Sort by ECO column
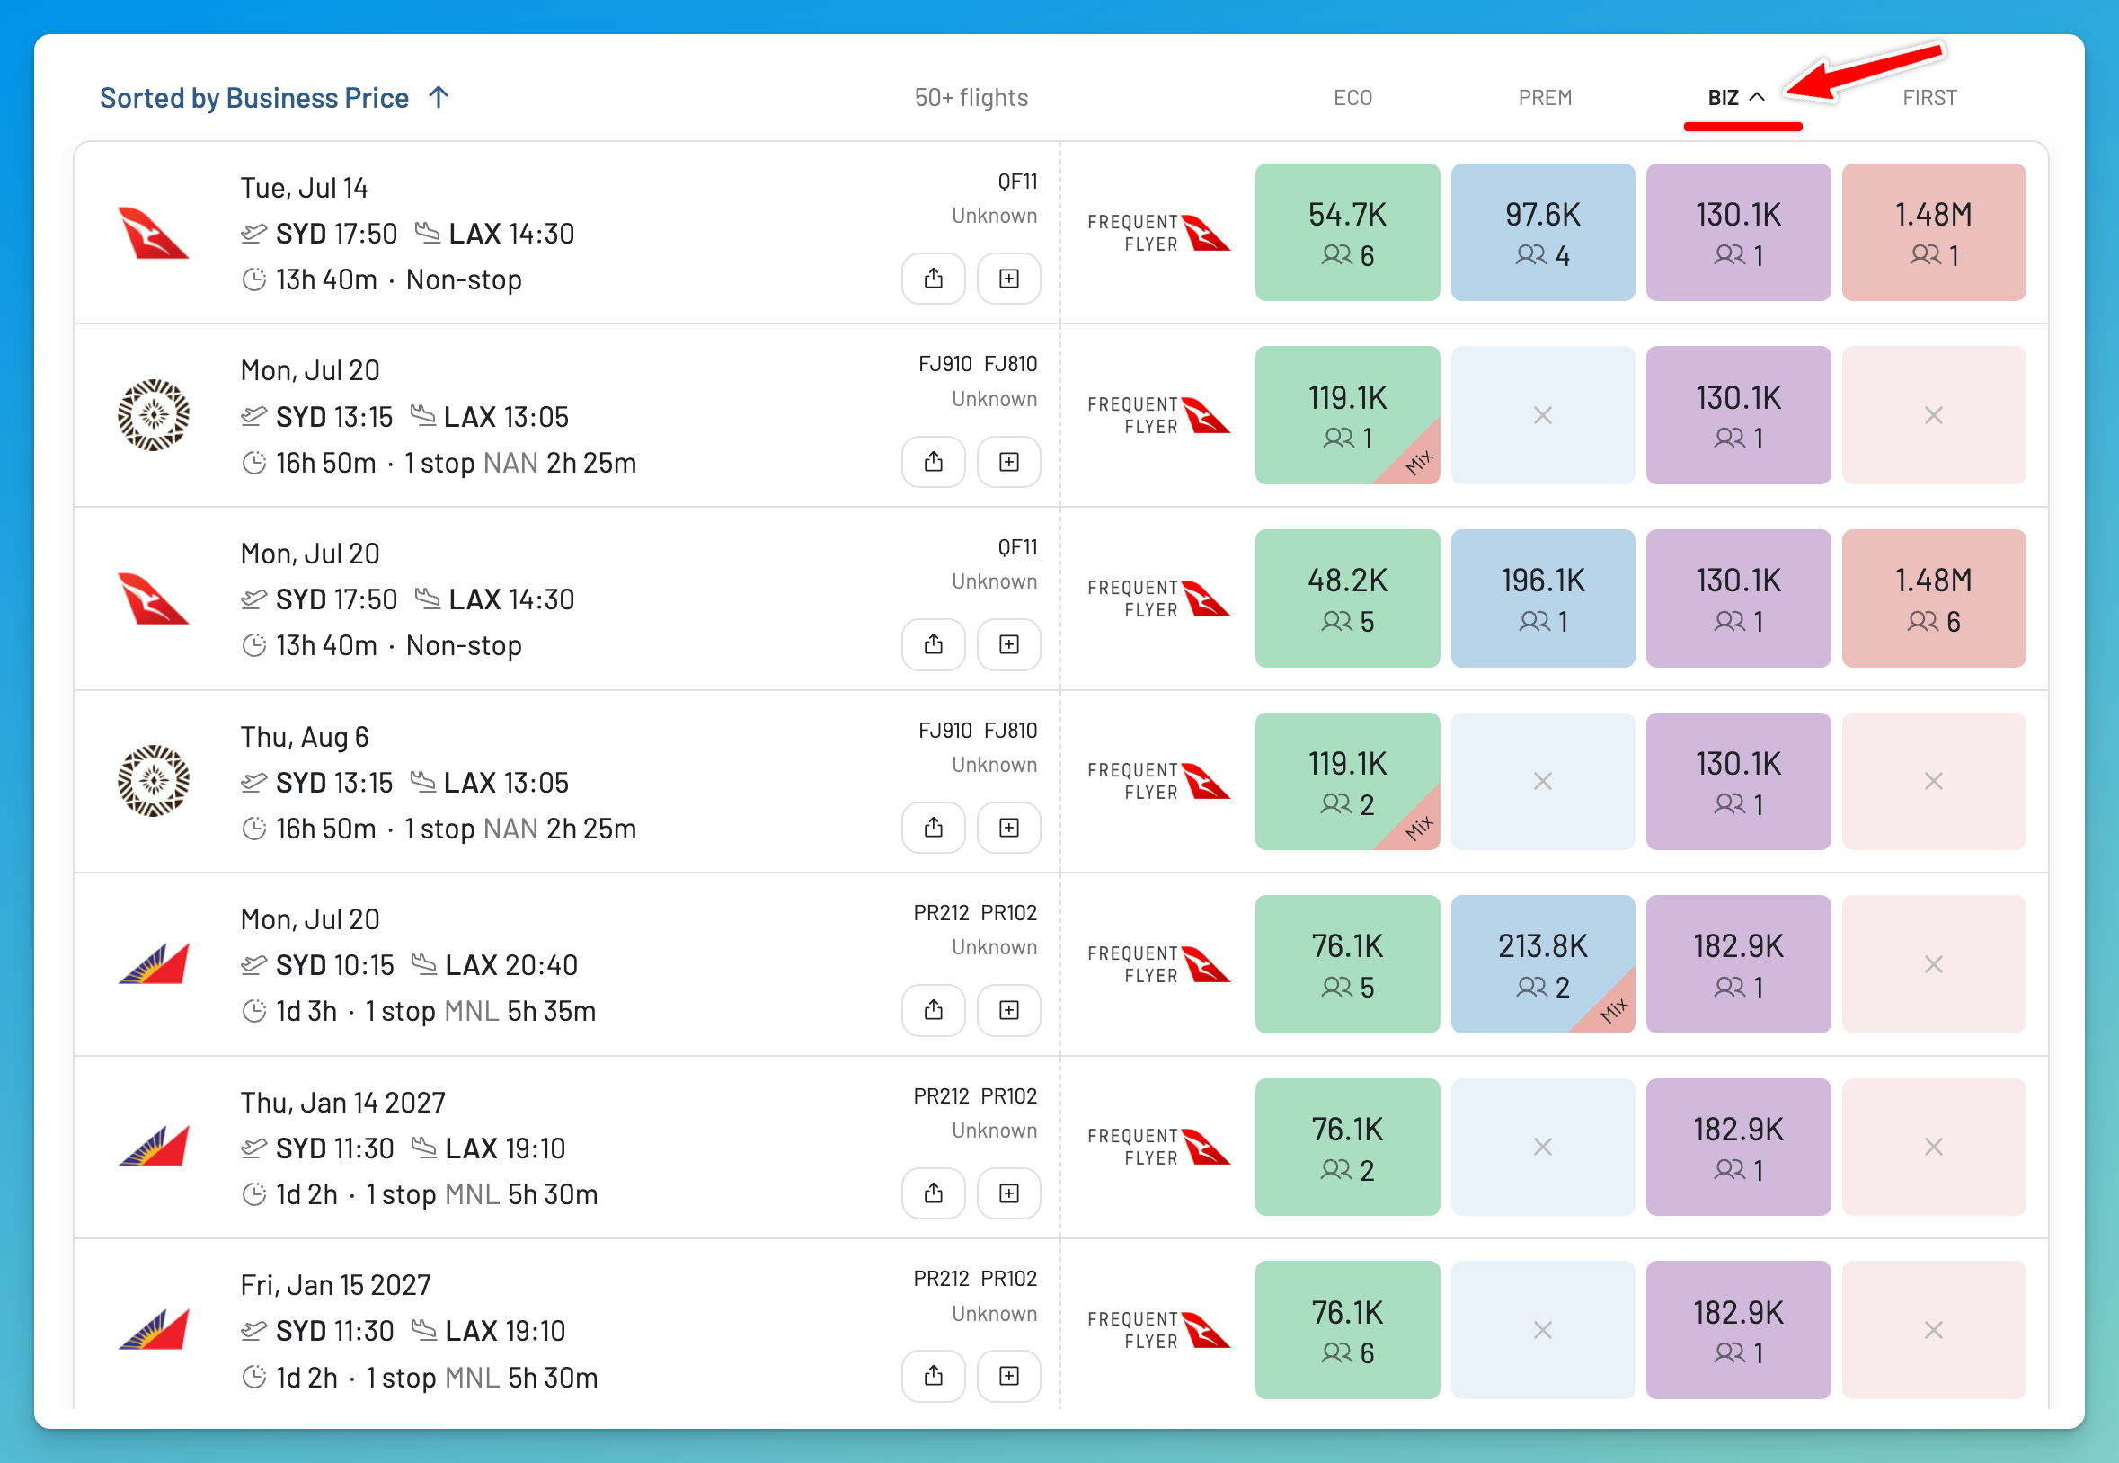The width and height of the screenshot is (2119, 1463). (x=1352, y=98)
